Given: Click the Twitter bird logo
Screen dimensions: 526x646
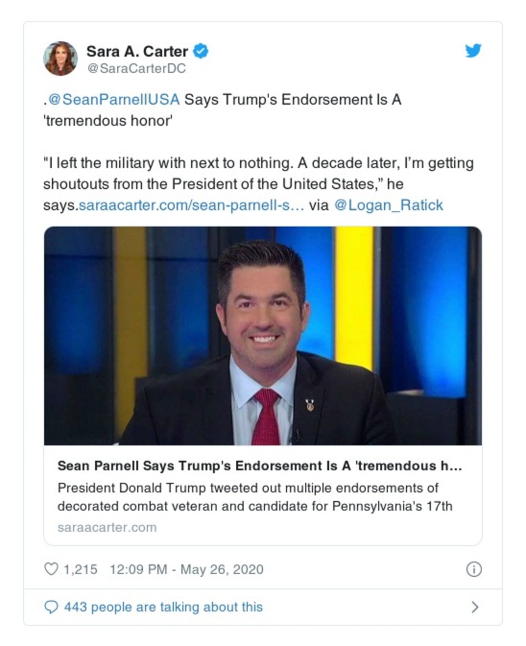Looking at the screenshot, I should click(x=472, y=51).
